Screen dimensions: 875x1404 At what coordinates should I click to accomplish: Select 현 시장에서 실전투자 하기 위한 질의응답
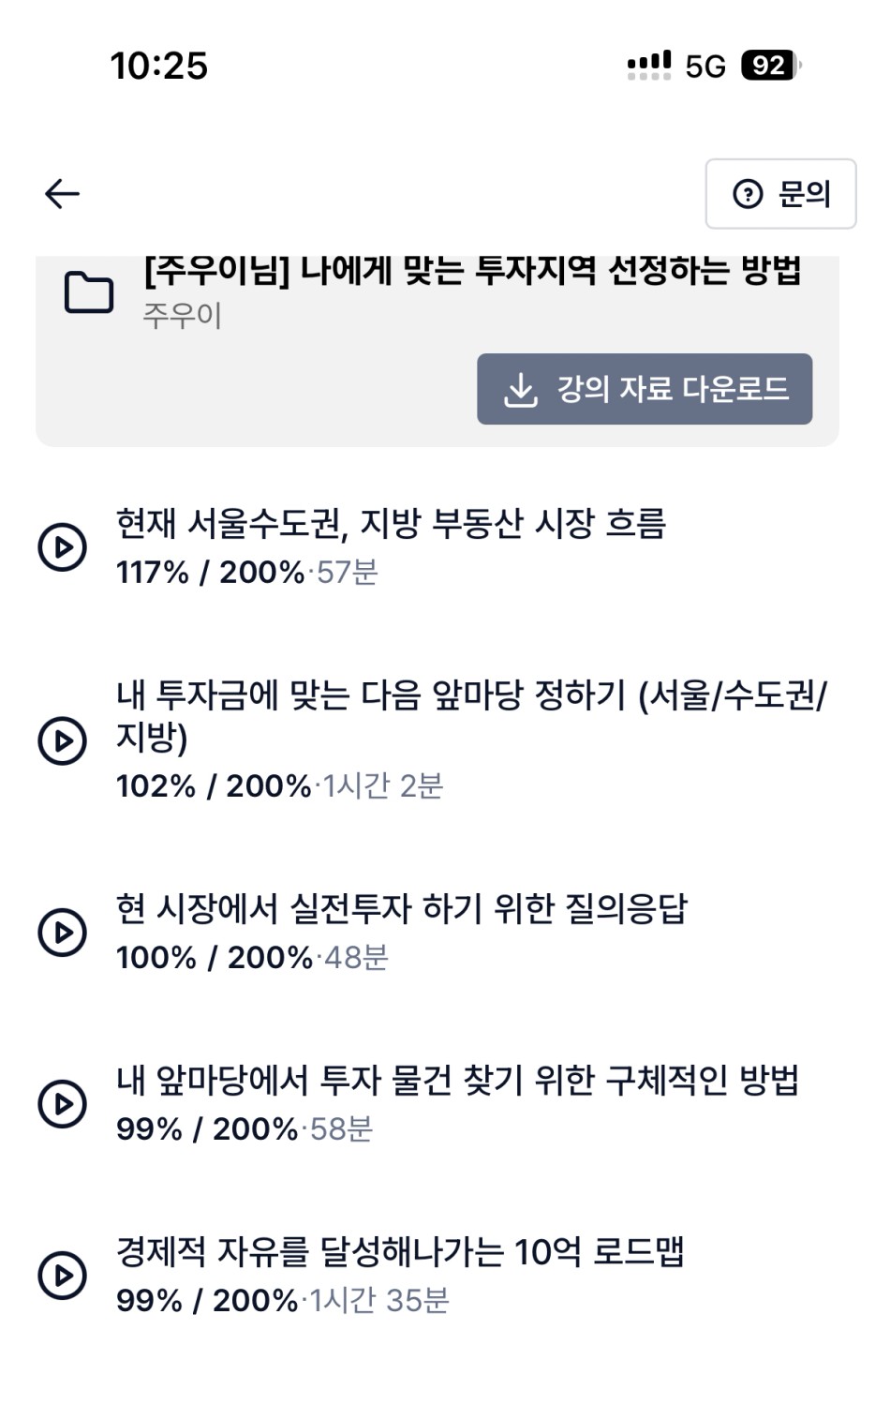401,908
